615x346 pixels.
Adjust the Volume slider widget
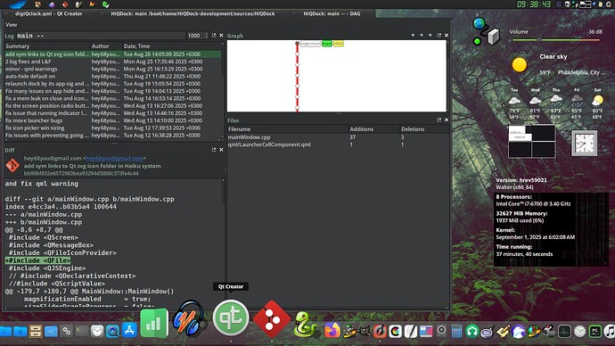(x=556, y=39)
